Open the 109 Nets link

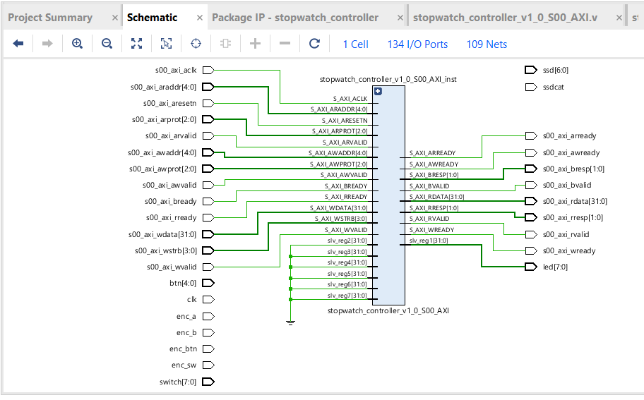tap(487, 44)
